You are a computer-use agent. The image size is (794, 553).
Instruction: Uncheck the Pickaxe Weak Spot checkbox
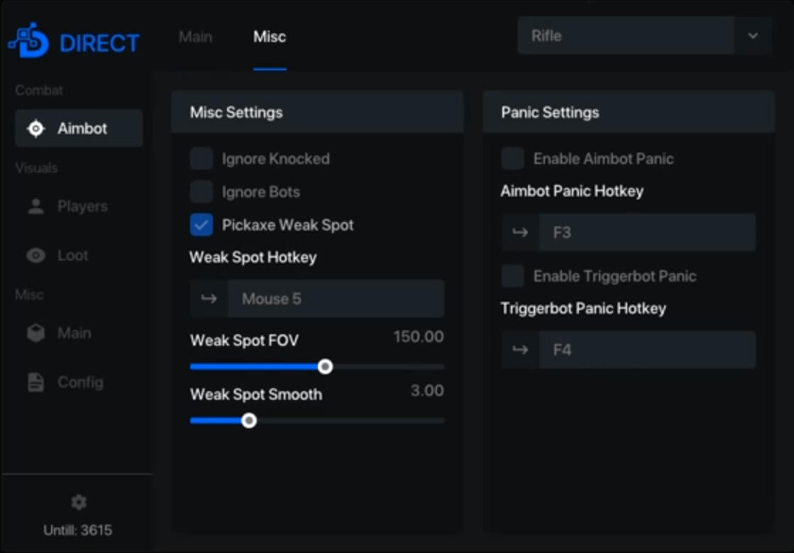coord(202,225)
